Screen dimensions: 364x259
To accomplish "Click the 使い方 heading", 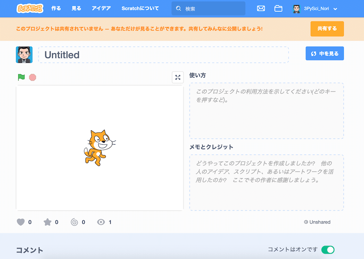I will click(x=198, y=75).
